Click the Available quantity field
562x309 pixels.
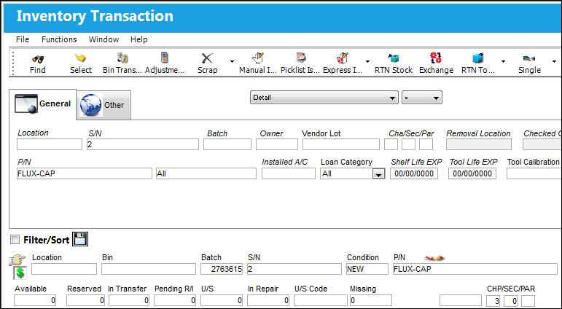coord(35,300)
